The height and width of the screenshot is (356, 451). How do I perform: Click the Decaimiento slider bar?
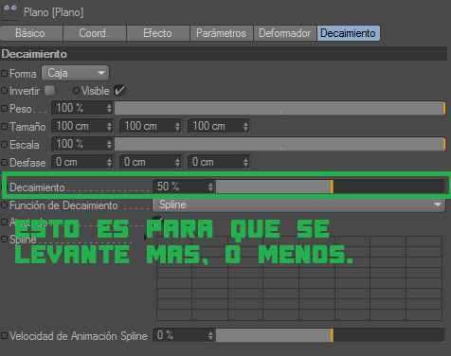(x=331, y=187)
